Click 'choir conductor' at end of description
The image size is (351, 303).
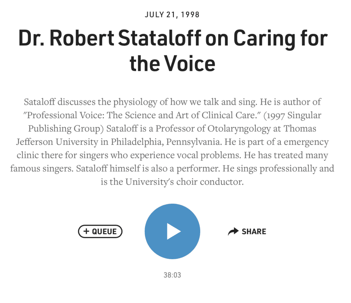(x=210, y=182)
